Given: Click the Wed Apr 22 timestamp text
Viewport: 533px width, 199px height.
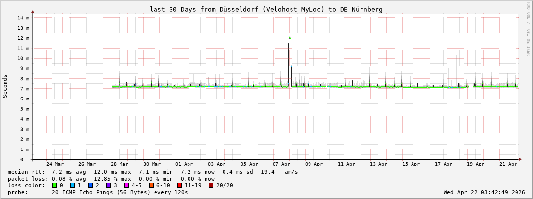Looking at the screenshot, I should tap(484, 192).
